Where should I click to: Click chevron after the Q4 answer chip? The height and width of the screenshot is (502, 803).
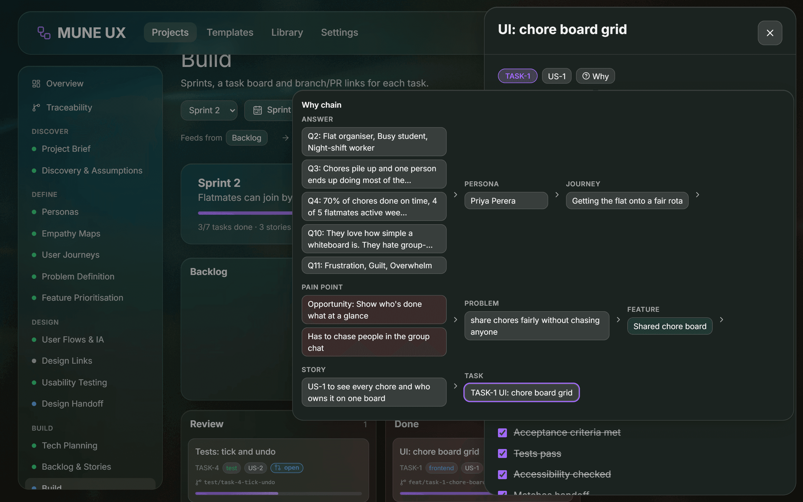455,195
